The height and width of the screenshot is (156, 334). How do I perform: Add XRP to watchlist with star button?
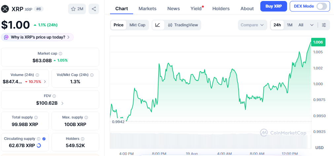[77, 9]
